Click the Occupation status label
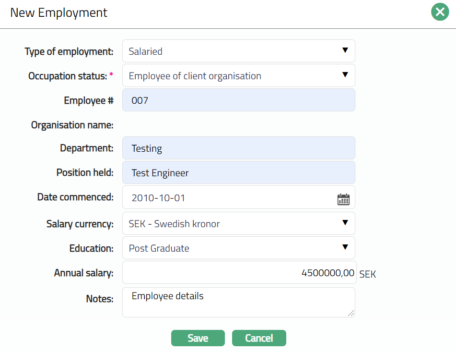 (68, 76)
